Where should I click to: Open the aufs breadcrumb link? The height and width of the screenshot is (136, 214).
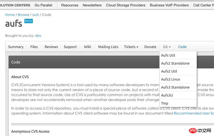click(x=36, y=15)
